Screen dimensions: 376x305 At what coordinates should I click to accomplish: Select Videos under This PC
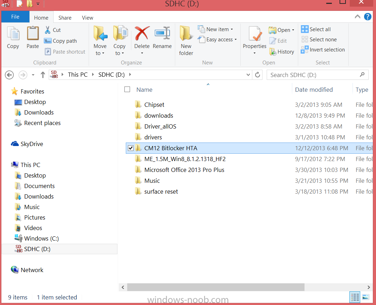[28, 228]
